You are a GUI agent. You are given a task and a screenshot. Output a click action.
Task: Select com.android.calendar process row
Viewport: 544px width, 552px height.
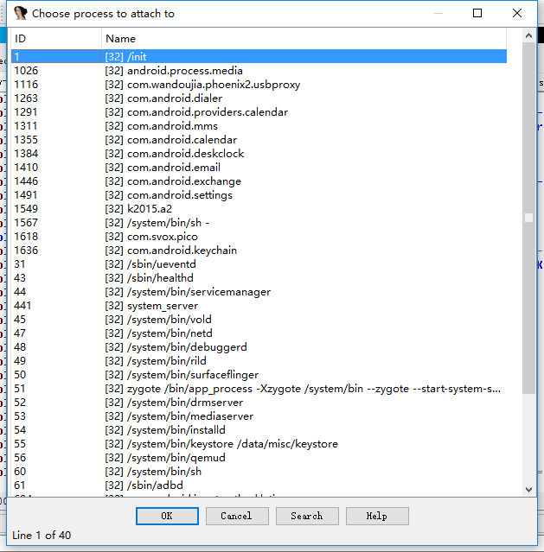(x=259, y=140)
